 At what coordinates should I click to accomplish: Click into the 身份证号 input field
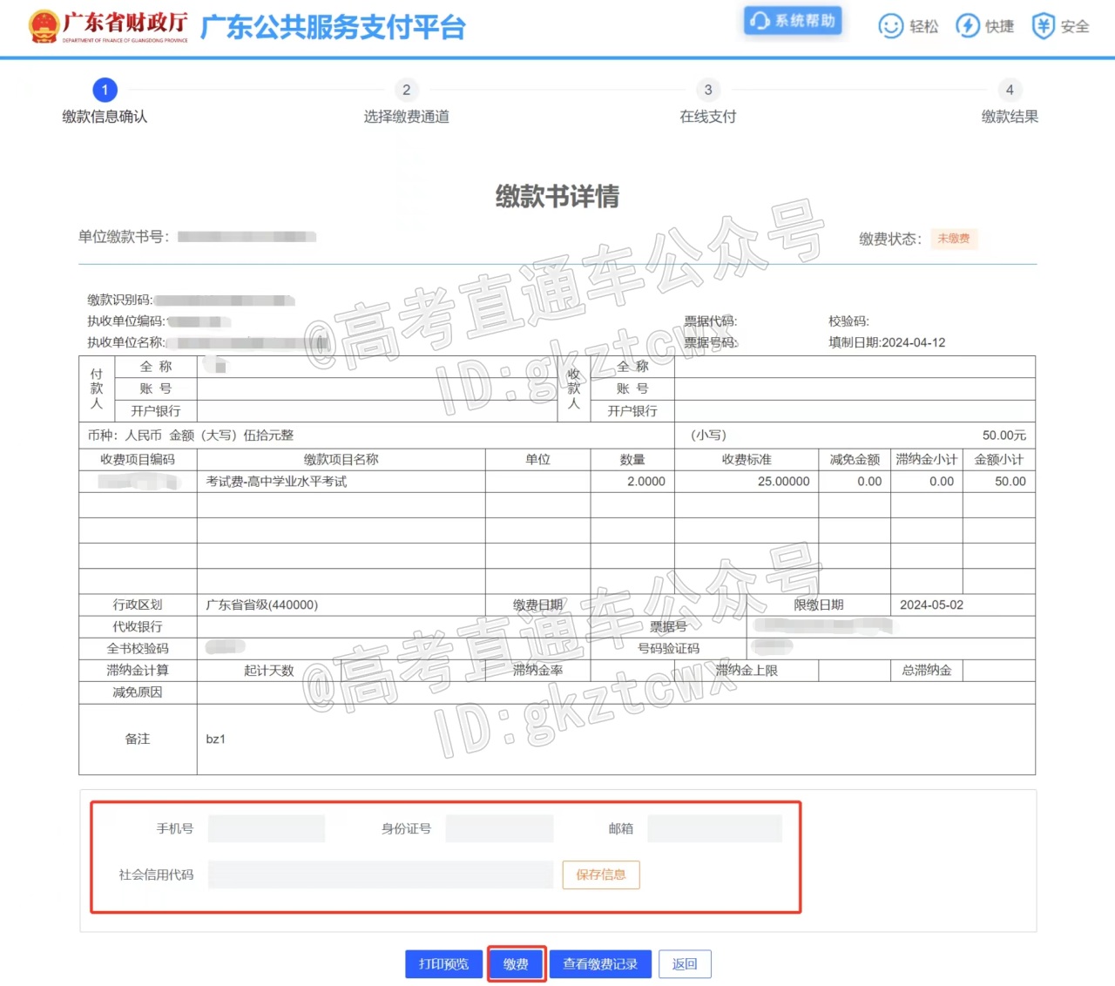[x=499, y=828]
